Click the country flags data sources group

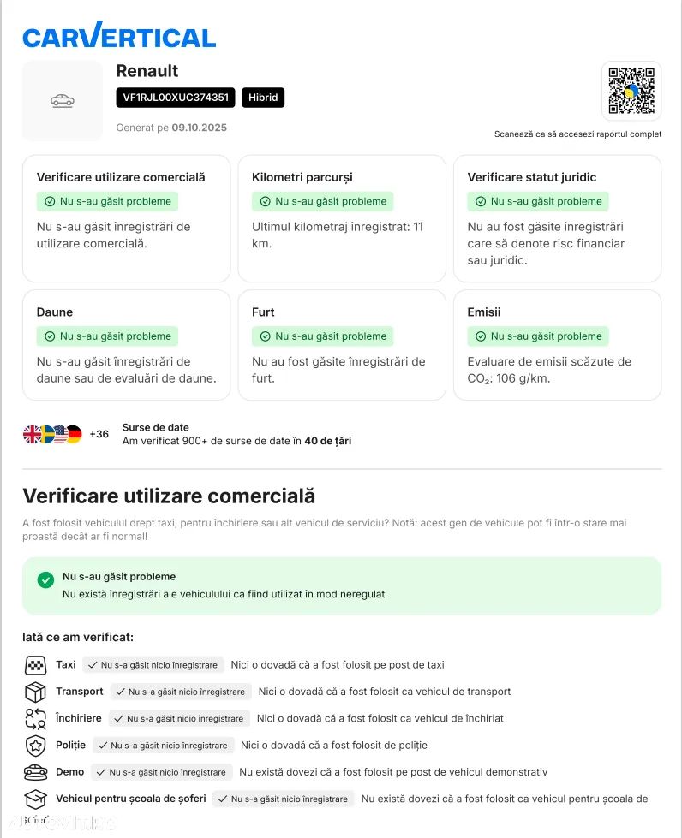point(52,434)
